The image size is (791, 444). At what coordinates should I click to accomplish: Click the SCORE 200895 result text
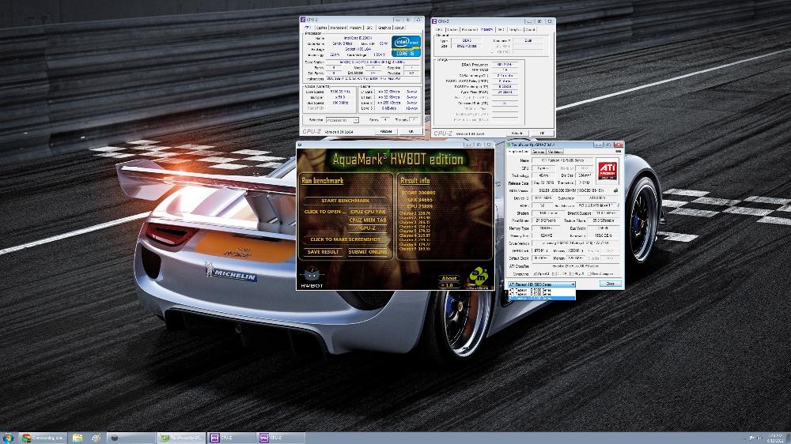(x=418, y=193)
